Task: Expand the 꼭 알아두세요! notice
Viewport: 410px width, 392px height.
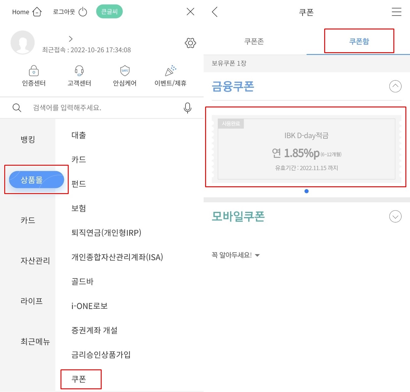Action: (x=258, y=255)
